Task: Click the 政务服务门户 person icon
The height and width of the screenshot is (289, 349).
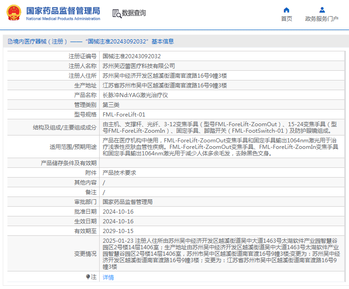Action: tap(322, 10)
